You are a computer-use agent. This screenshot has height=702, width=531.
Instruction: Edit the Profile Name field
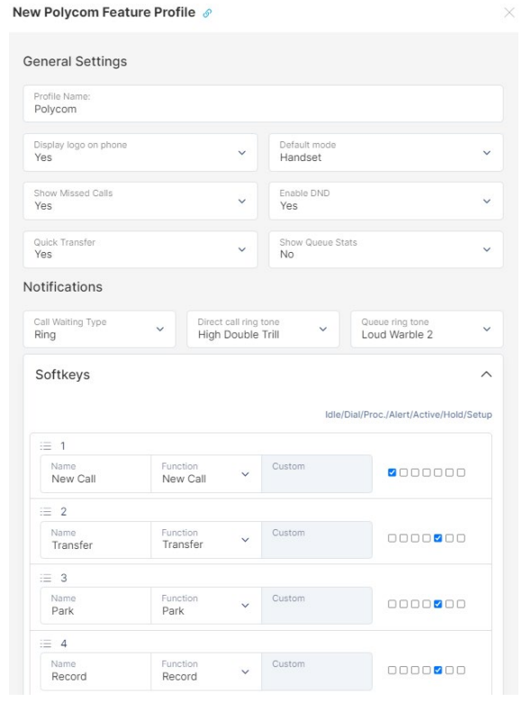(264, 103)
